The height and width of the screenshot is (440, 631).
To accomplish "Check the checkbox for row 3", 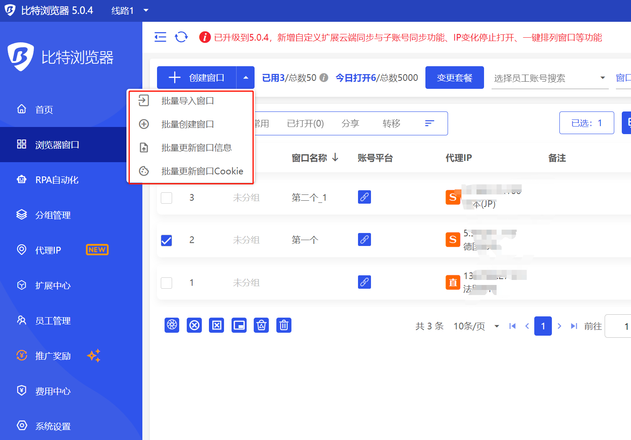I will 167,198.
